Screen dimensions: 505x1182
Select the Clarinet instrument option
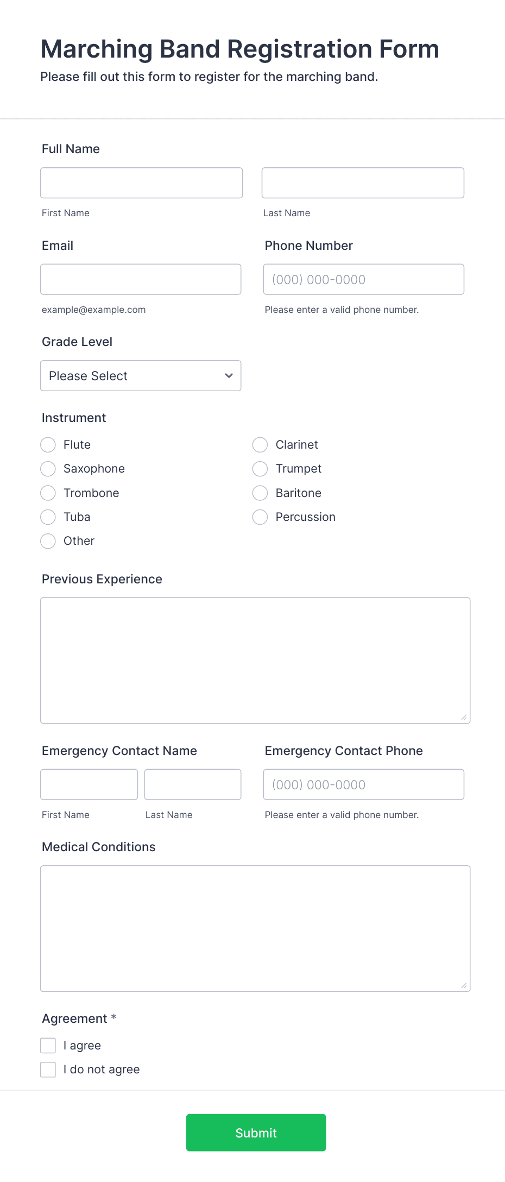point(260,444)
